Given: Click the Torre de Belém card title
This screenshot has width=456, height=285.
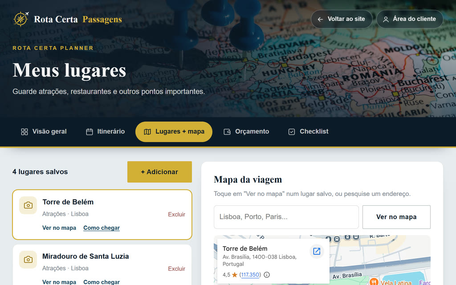Looking at the screenshot, I should click(x=68, y=202).
